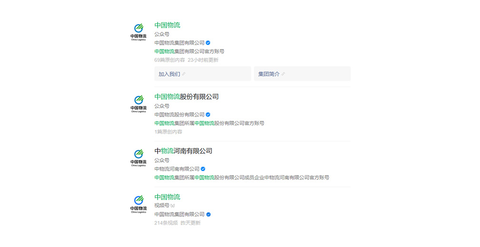Click the link icon beside 集团简介
This screenshot has height=247, width=480.
(283, 74)
